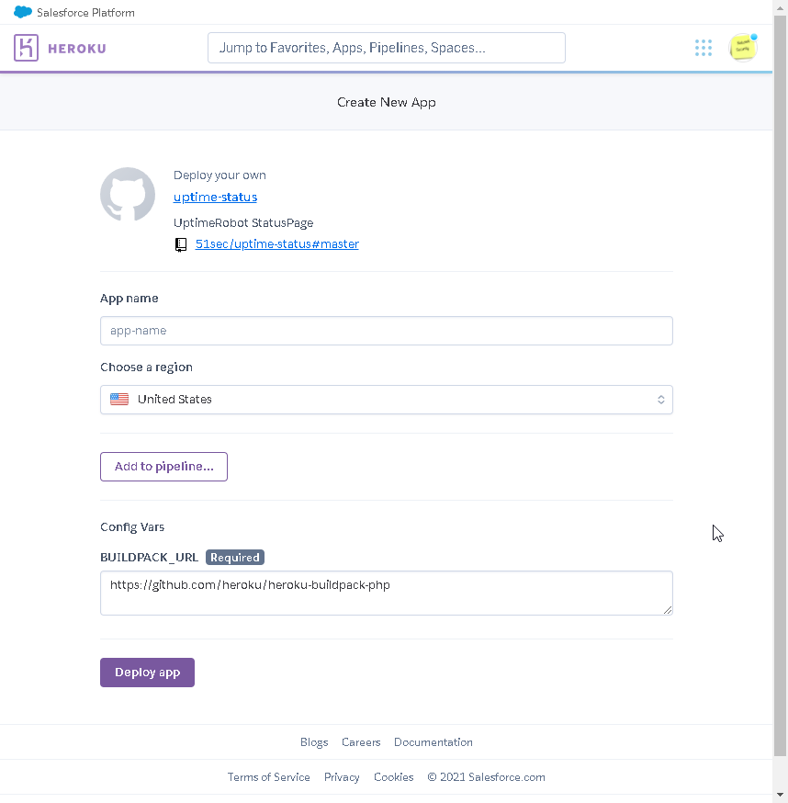Click the repository book icon
This screenshot has width=788, height=803.
click(181, 244)
